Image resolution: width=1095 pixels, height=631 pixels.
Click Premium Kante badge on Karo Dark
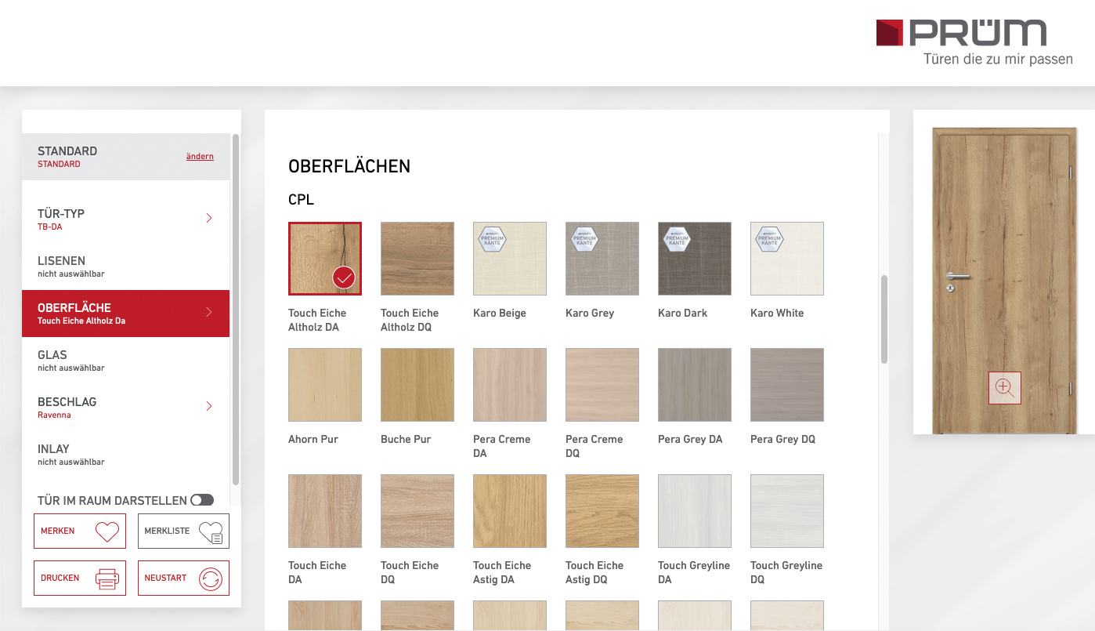678,239
